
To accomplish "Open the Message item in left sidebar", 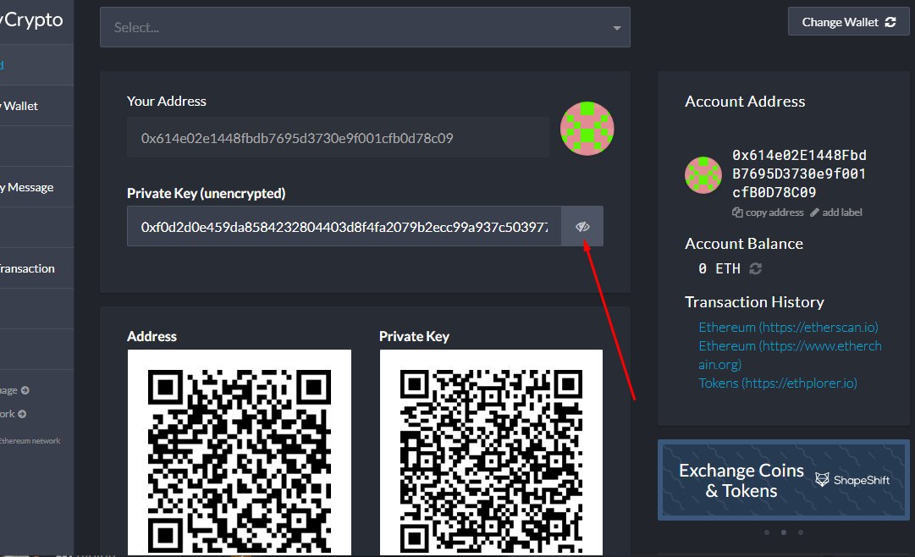I will click(x=36, y=187).
